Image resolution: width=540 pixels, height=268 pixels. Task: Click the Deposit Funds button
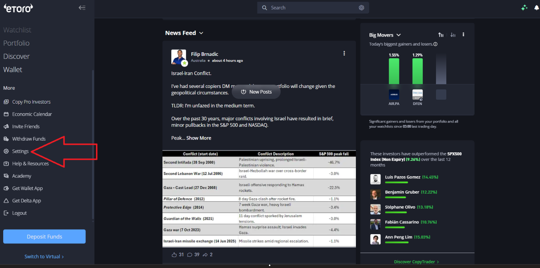44,236
